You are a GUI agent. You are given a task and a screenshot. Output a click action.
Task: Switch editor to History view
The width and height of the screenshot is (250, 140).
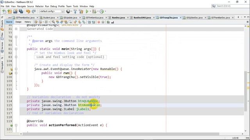pyautogui.click(x=28, y=22)
